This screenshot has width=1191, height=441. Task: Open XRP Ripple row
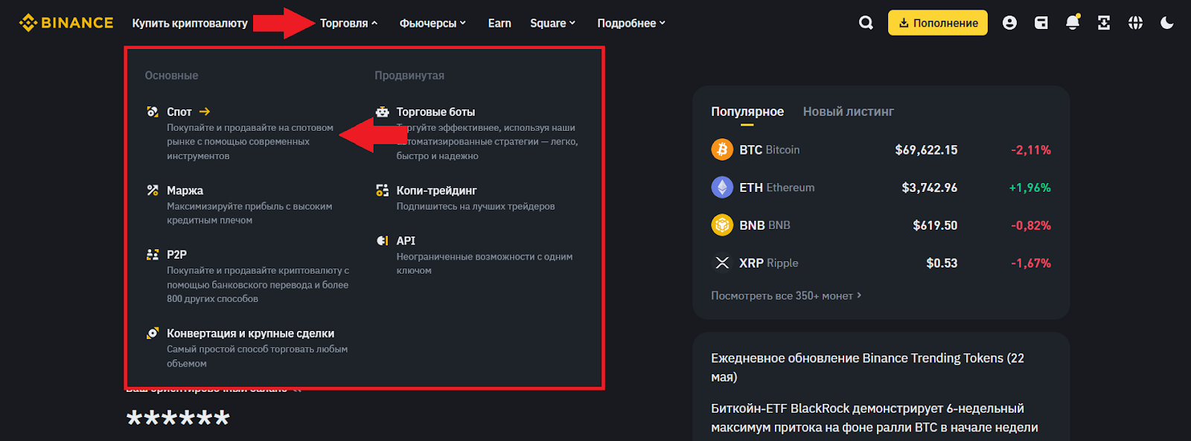tap(881, 263)
